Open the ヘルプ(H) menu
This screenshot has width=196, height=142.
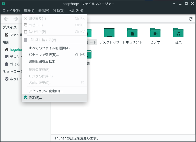tap(76, 11)
